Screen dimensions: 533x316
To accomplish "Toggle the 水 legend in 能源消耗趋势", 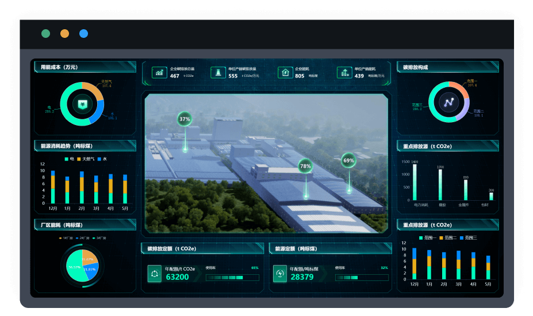I will (x=102, y=159).
